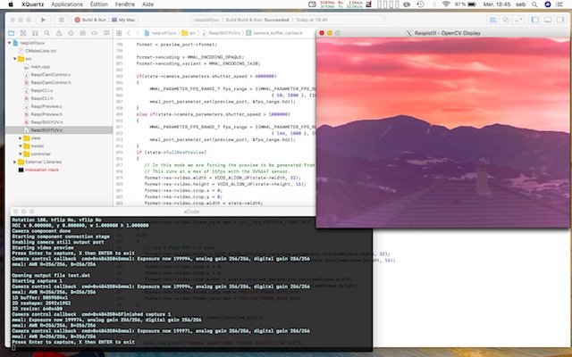
Task: Open RaspiPreview.c file
Action: point(46,106)
